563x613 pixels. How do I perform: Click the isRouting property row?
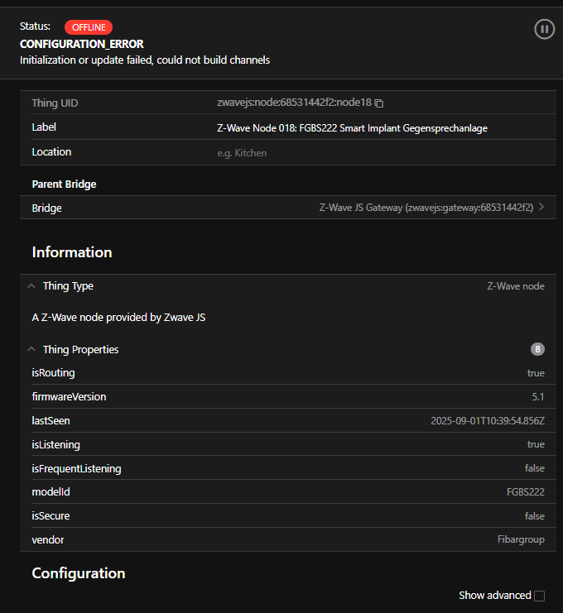(x=287, y=373)
